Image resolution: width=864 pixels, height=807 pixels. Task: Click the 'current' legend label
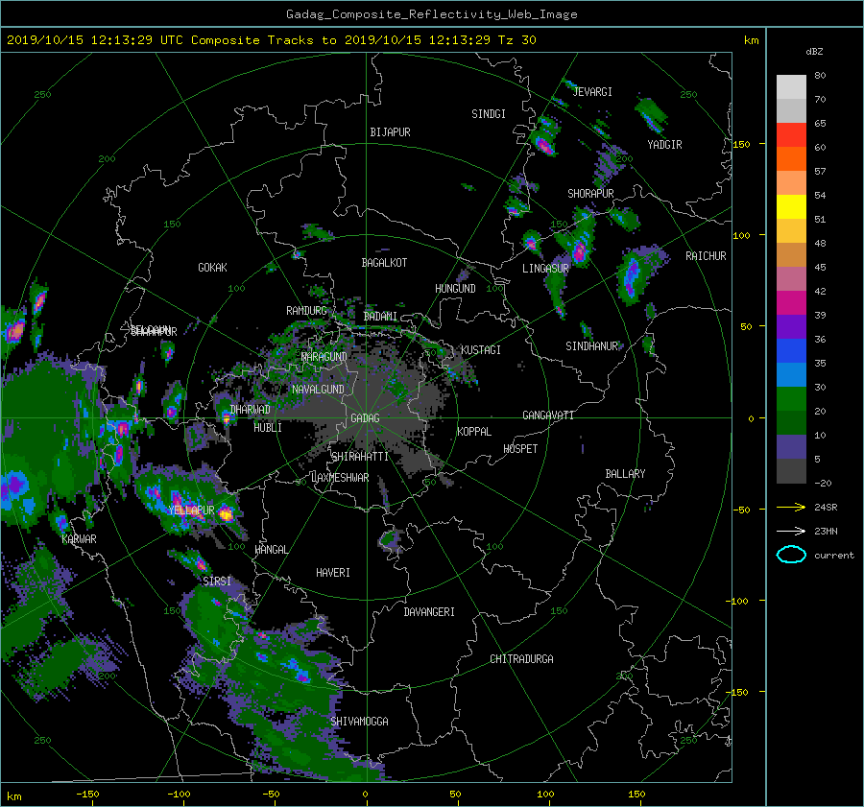833,556
